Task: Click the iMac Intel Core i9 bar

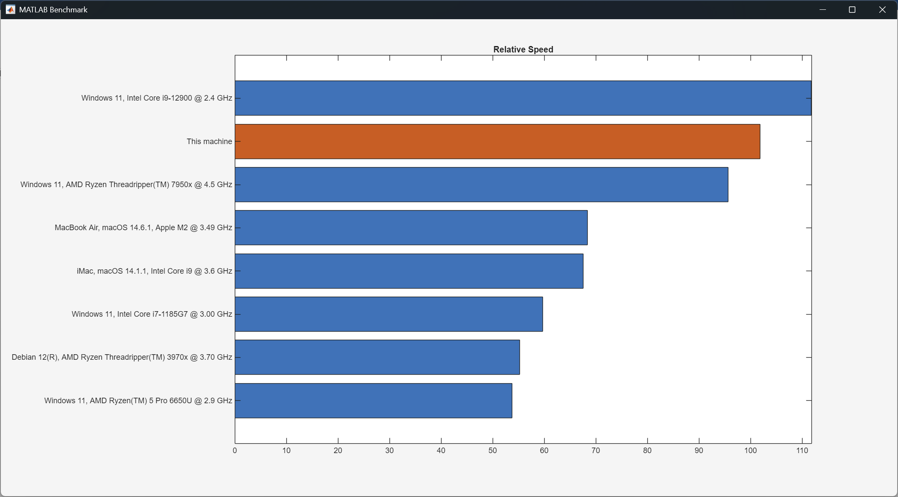Action: point(409,271)
